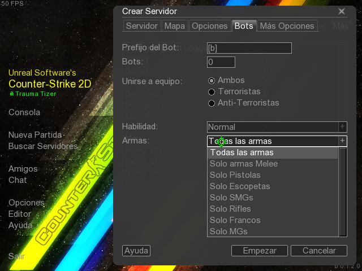Viewport: 362px width, 271px height.
Task: Select Anti-Terroristas radio button
Action: [211, 103]
